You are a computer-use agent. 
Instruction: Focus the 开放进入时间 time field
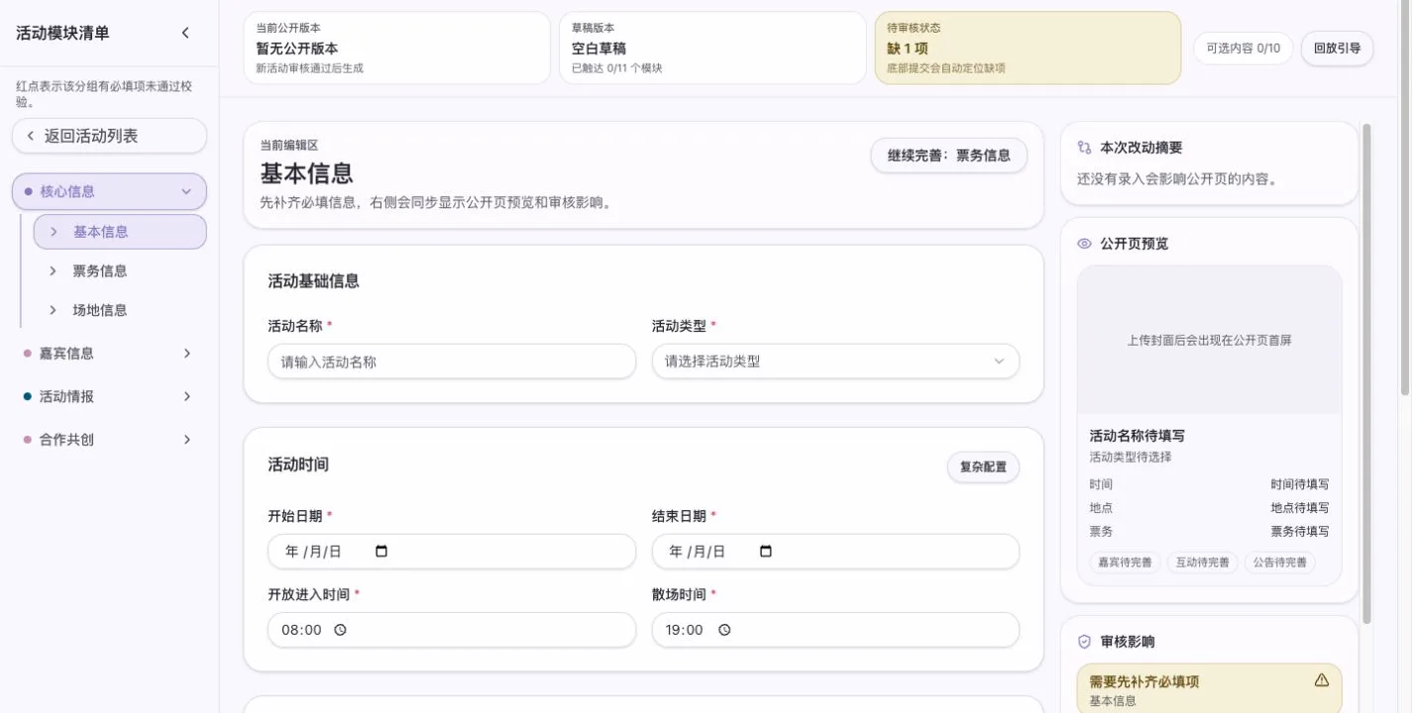point(452,630)
